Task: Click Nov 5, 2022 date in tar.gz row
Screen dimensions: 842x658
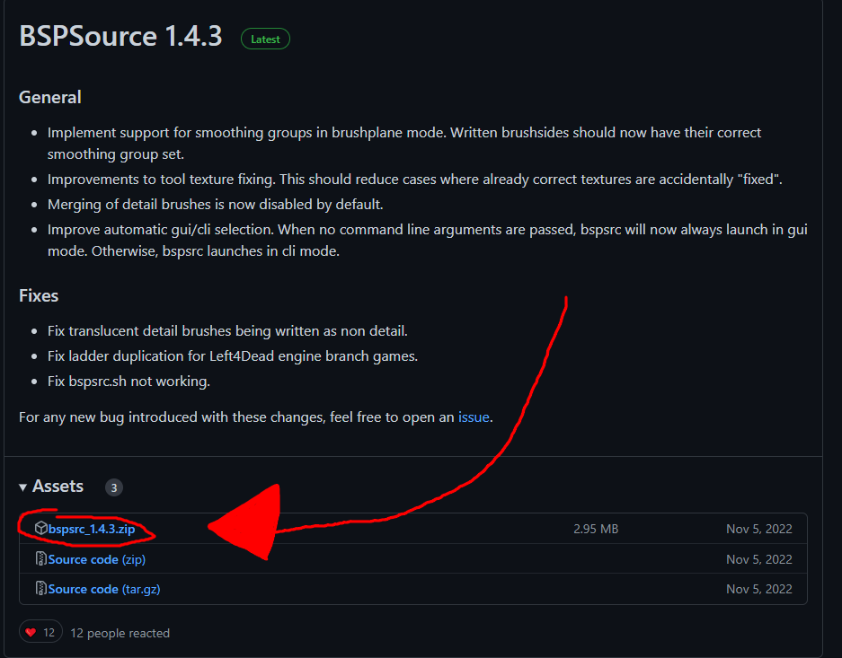Action: (758, 589)
